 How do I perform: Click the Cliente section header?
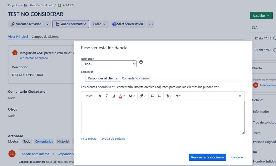257,68
